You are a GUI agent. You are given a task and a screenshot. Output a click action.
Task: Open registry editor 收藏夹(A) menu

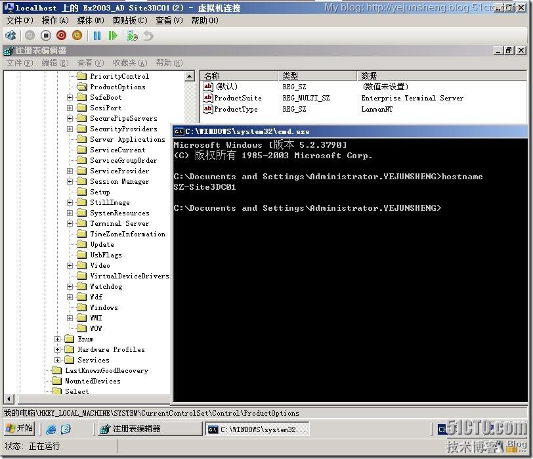tap(130, 63)
